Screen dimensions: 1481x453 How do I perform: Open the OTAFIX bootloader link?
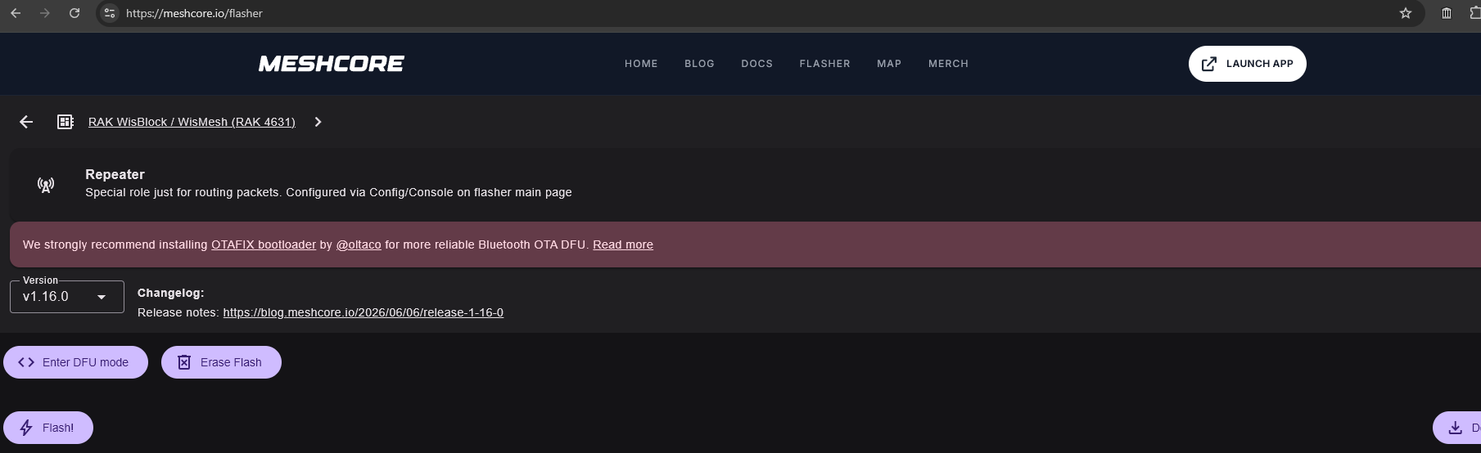click(x=264, y=244)
